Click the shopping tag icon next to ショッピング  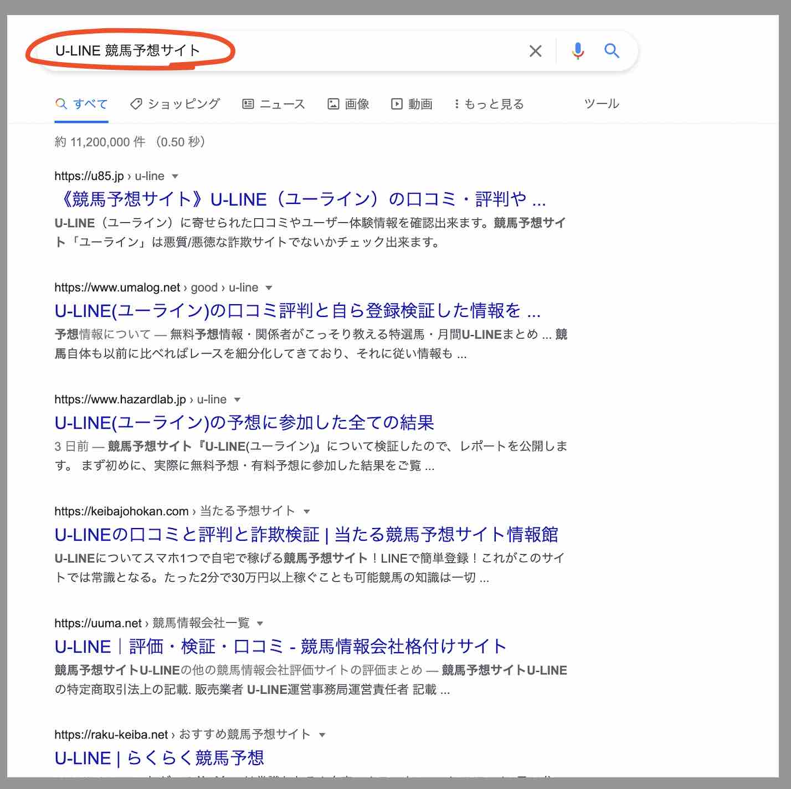pyautogui.click(x=135, y=104)
